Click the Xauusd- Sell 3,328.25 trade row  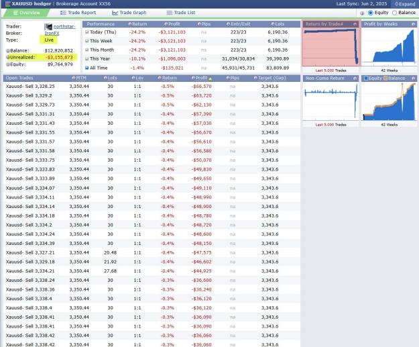[x=152, y=87]
